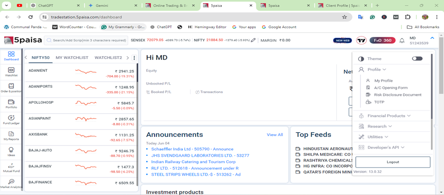Open the Fund Ledger sidebar icon
This screenshot has width=444, height=195.
point(11,119)
